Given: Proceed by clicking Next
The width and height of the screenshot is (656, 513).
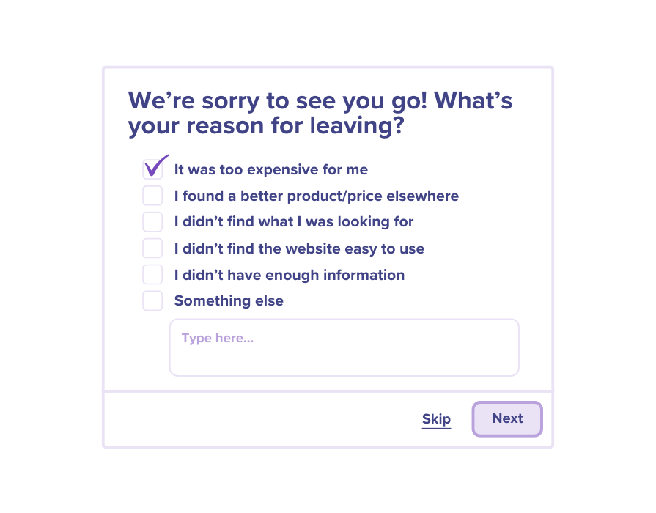Looking at the screenshot, I should [x=506, y=418].
